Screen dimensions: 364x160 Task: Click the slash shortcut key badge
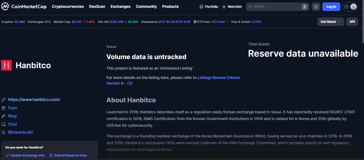304,7
